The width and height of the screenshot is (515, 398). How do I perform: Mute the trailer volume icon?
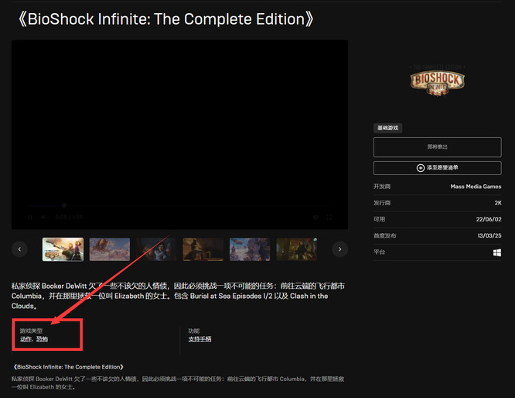[x=44, y=218]
